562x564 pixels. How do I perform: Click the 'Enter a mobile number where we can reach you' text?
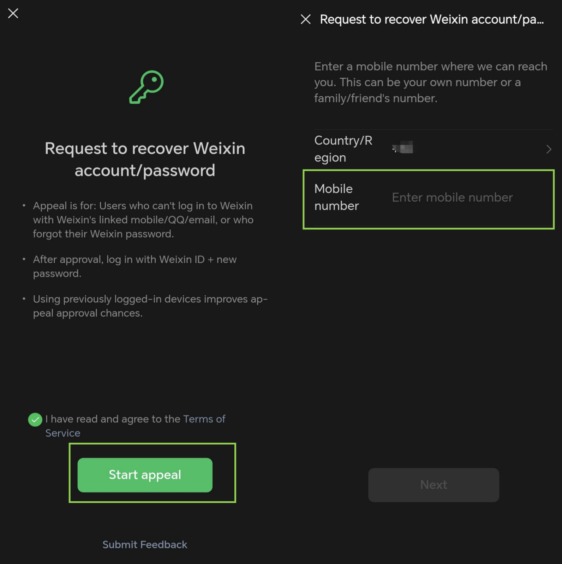click(x=431, y=82)
